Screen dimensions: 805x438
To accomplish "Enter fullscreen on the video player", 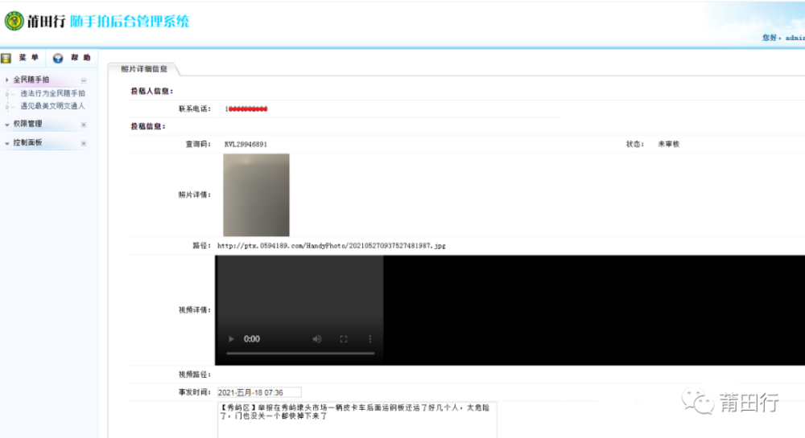I will pyautogui.click(x=344, y=339).
